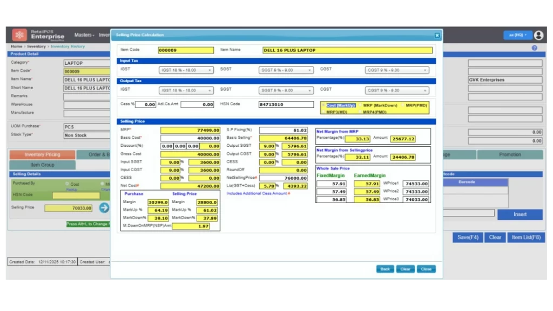
Task: Click the dialog's Clear button next to Back
Action: (x=405, y=269)
